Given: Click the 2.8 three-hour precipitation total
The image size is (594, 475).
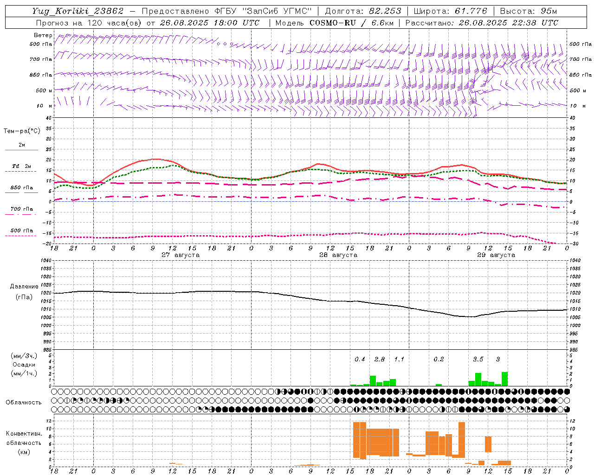Looking at the screenshot, I should pos(380,359).
